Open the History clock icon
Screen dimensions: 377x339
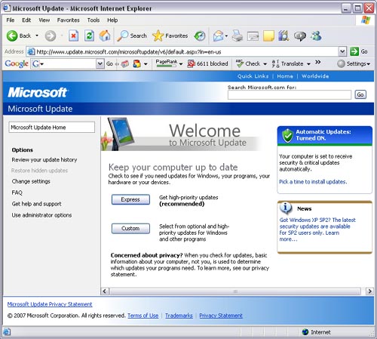pos(200,36)
